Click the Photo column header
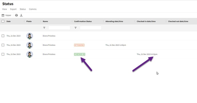197x103 pixels. pyautogui.click(x=29, y=21)
